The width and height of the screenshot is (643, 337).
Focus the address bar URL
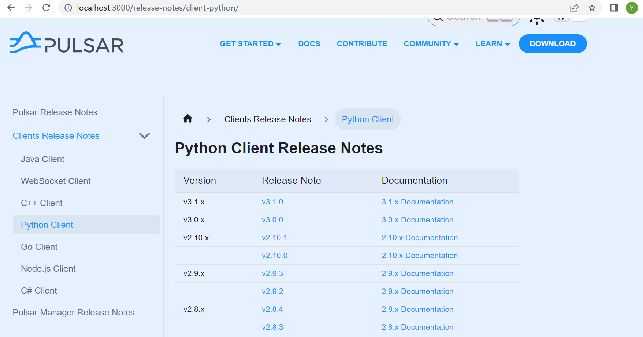point(158,8)
